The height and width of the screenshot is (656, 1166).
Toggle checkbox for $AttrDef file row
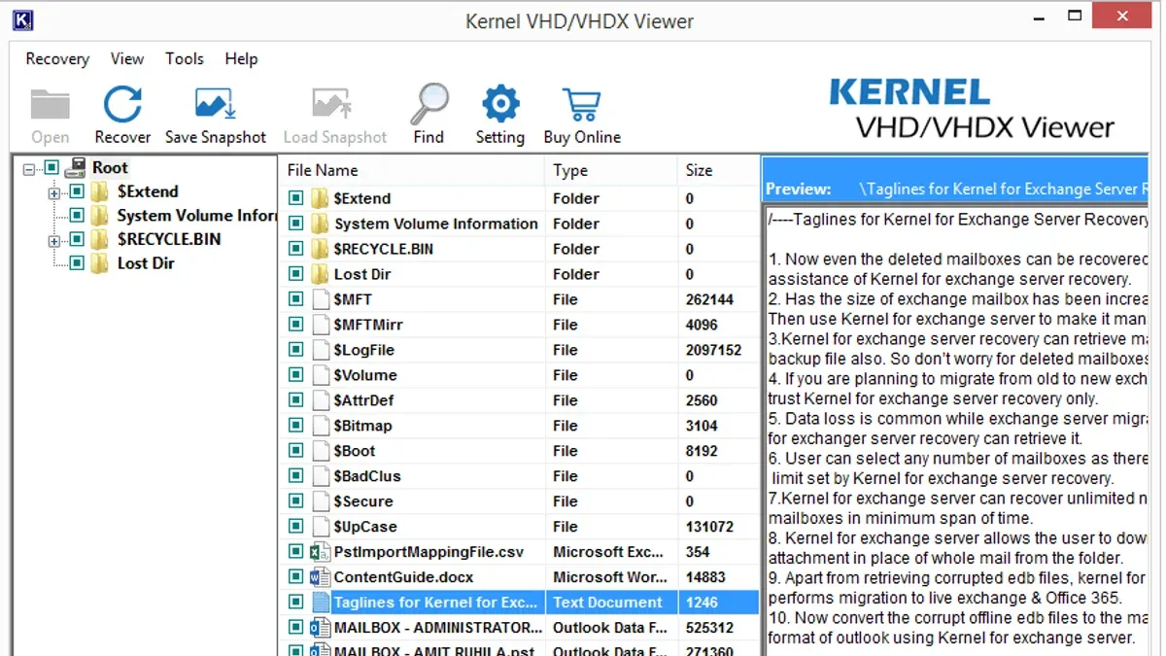(x=296, y=400)
